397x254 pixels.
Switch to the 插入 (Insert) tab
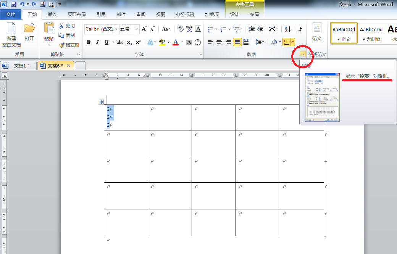pyautogui.click(x=52, y=14)
